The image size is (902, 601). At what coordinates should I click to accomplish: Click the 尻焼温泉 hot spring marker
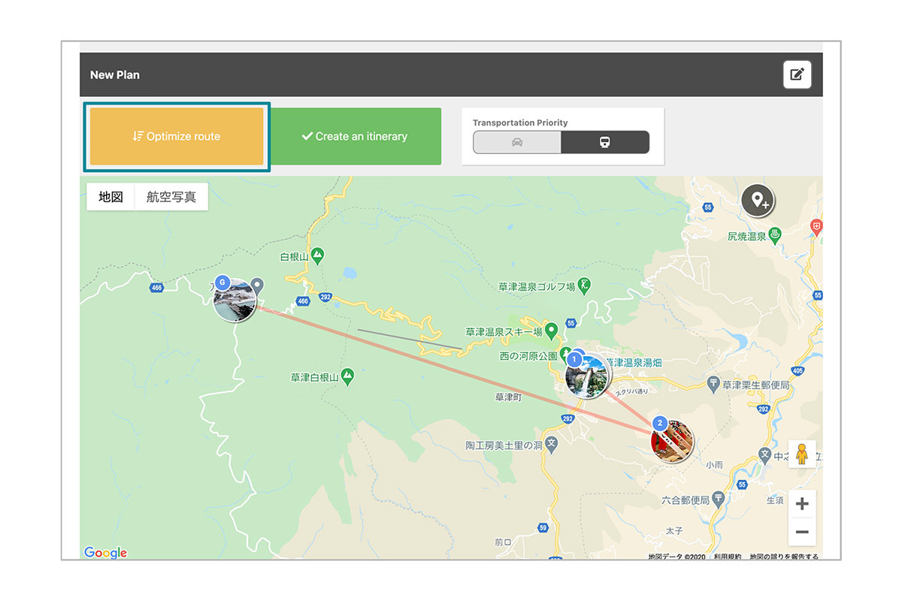pos(776,235)
